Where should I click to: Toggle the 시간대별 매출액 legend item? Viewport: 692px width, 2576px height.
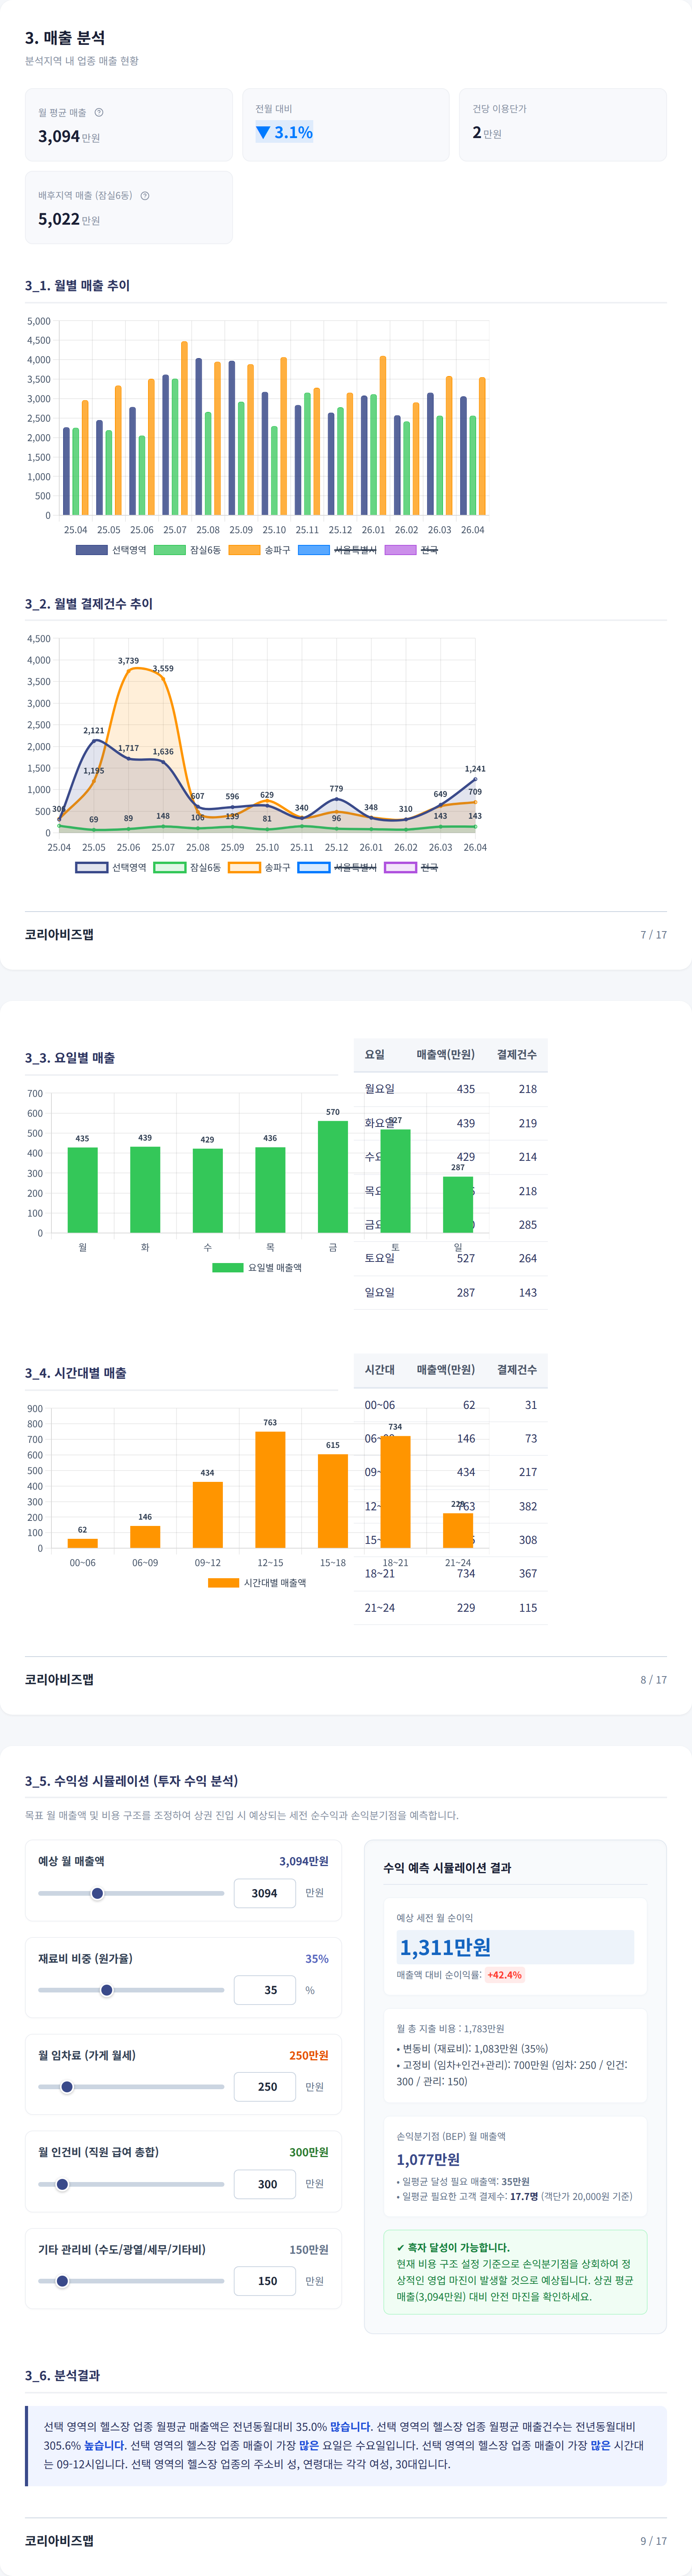pyautogui.click(x=258, y=1582)
